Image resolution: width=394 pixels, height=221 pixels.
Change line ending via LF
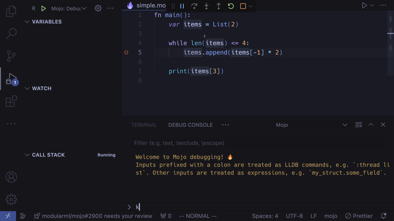click(x=313, y=216)
